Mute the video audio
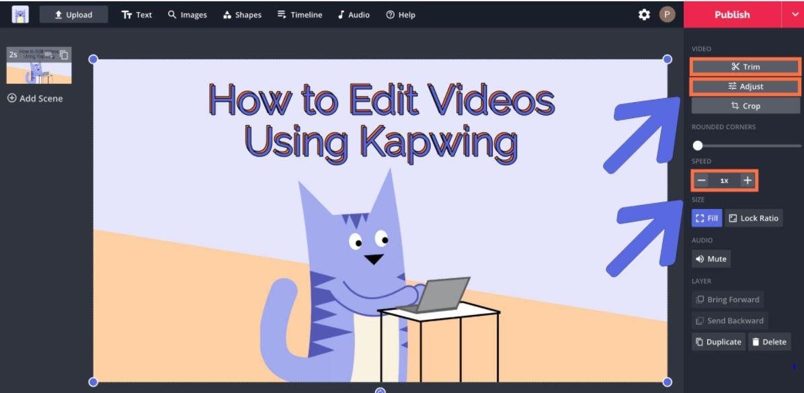804x393 pixels. click(711, 259)
